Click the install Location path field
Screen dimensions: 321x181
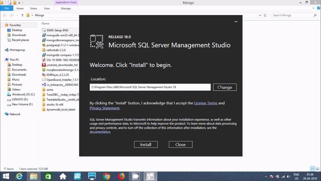pos(150,87)
